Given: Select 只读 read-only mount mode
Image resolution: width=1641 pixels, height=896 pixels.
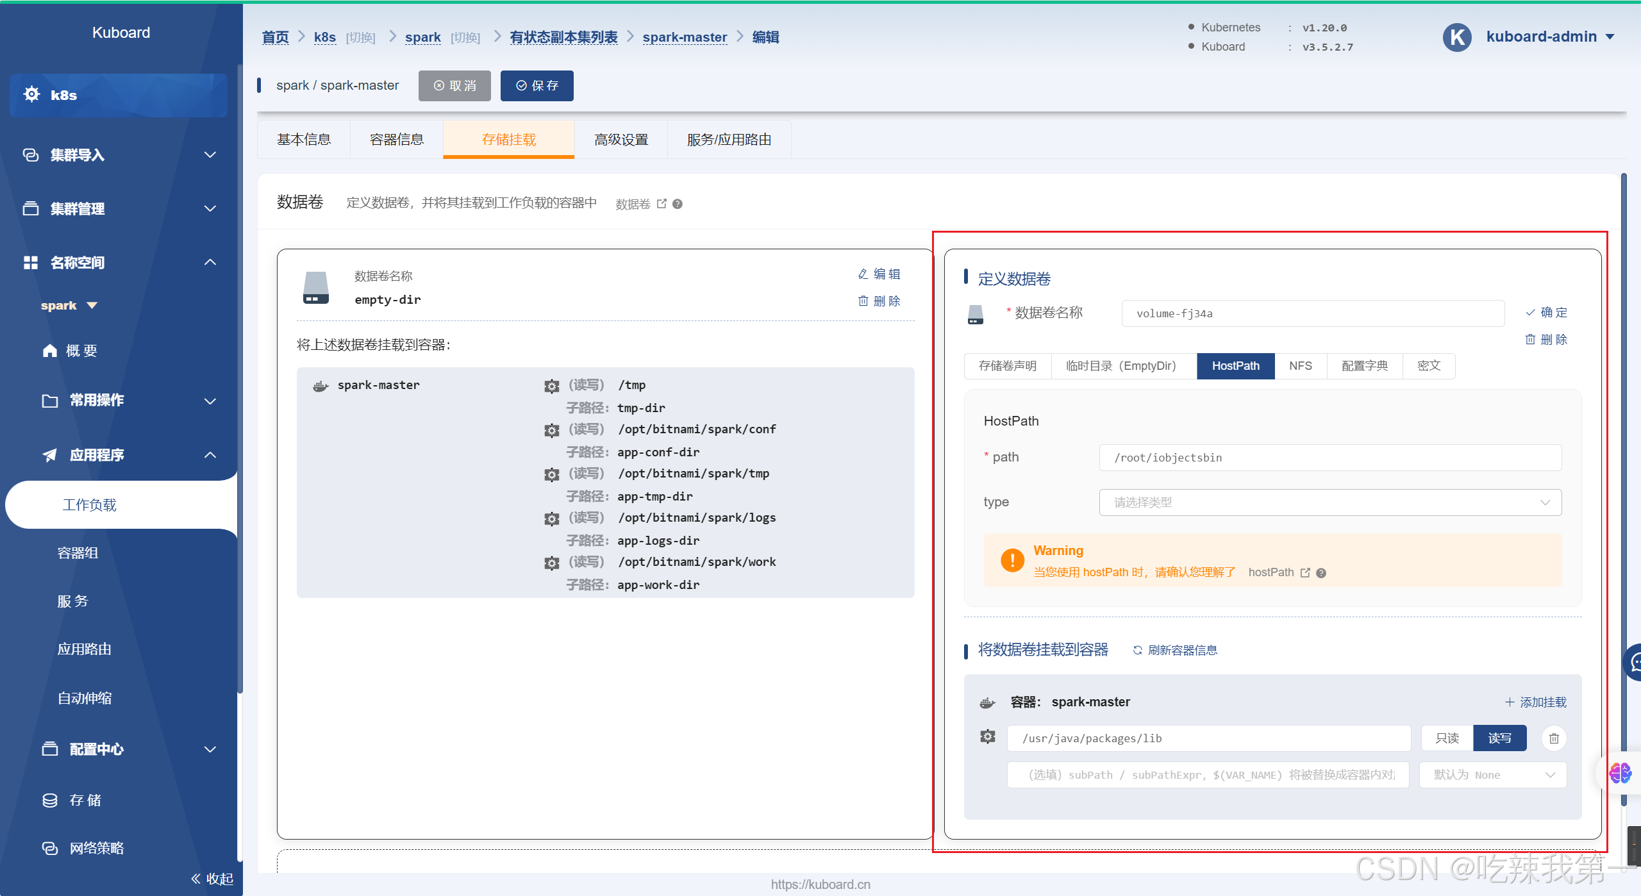Looking at the screenshot, I should [x=1447, y=738].
